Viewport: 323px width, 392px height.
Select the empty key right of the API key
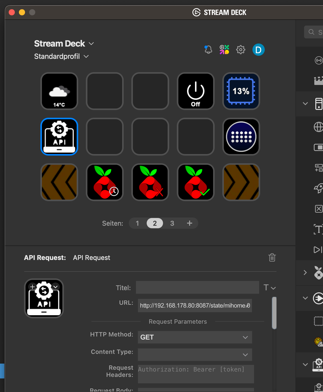pos(105,137)
